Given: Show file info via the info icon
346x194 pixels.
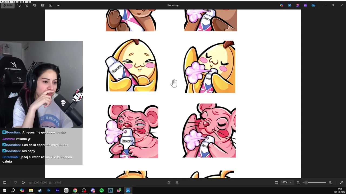Looking at the screenshot, I should click(x=23, y=182).
